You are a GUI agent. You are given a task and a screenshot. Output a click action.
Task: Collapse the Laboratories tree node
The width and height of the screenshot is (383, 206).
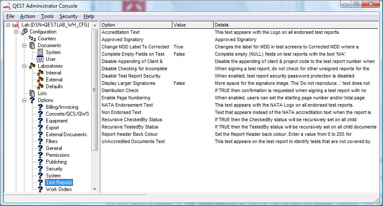point(24,66)
